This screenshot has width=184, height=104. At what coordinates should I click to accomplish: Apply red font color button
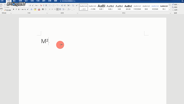coord(39,9)
